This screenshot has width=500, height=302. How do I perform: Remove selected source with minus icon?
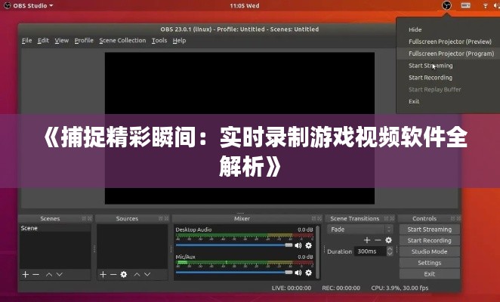pos(113,274)
